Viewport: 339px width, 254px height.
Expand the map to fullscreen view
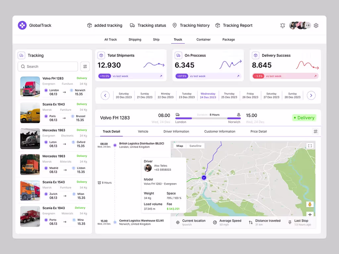[x=310, y=146]
